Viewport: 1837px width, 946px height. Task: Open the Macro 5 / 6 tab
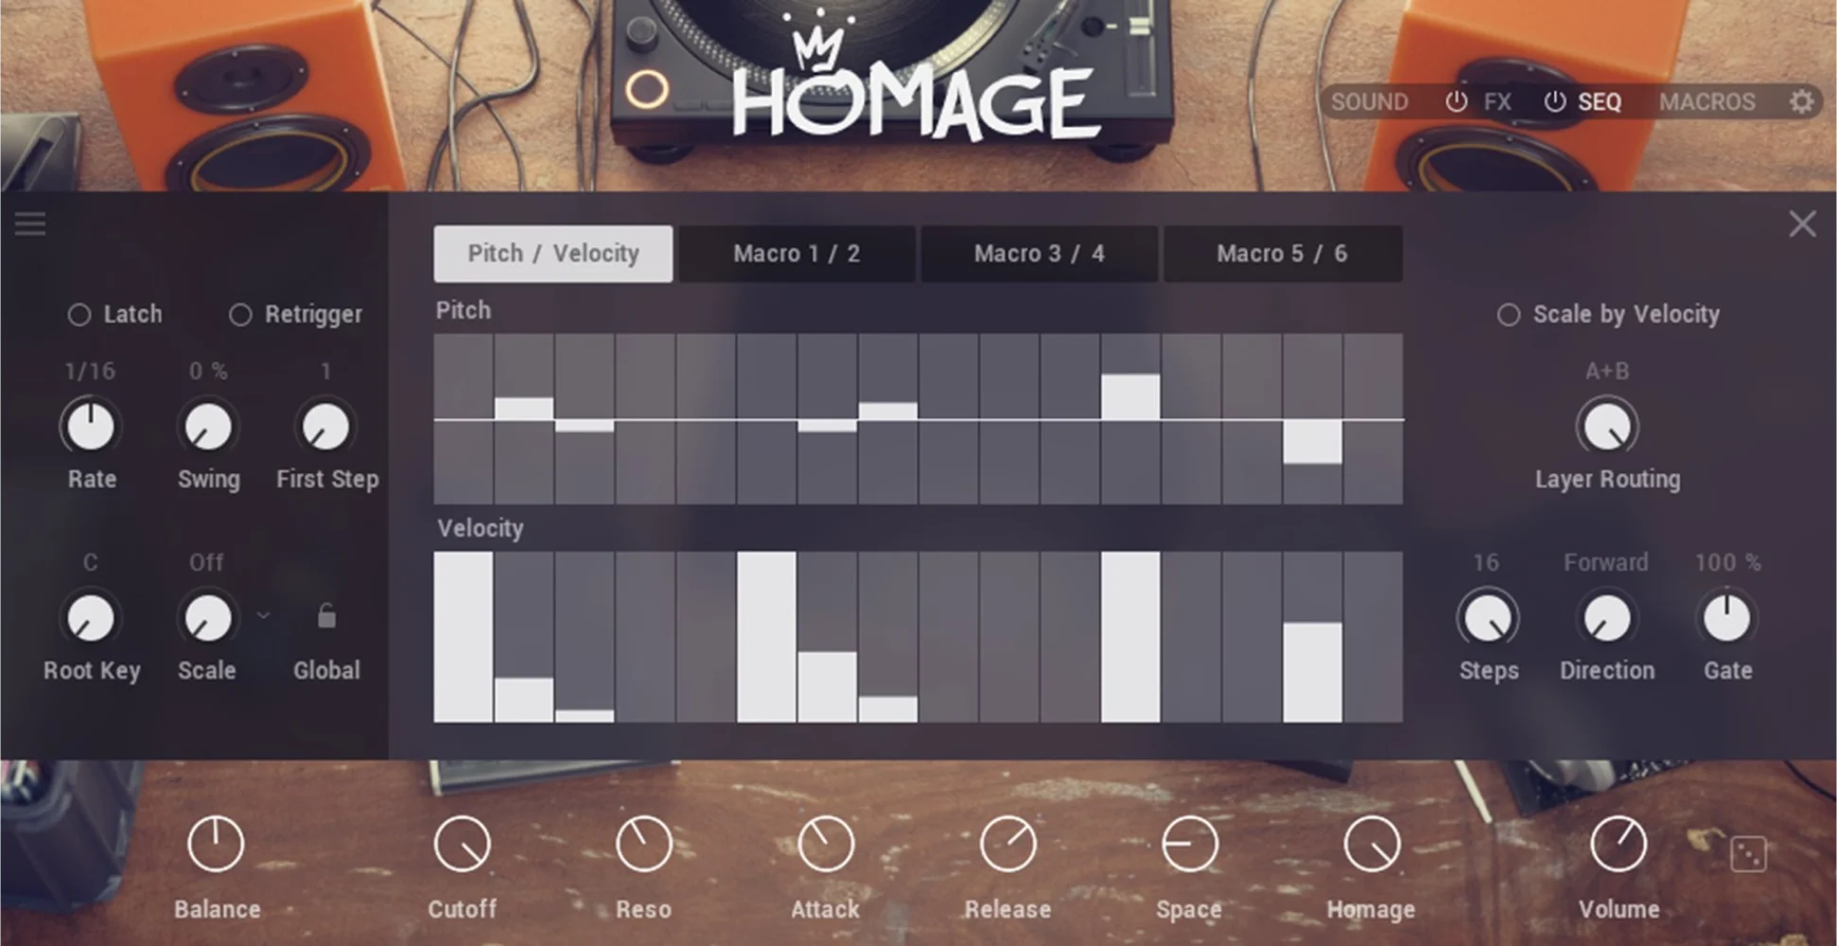[1284, 254]
